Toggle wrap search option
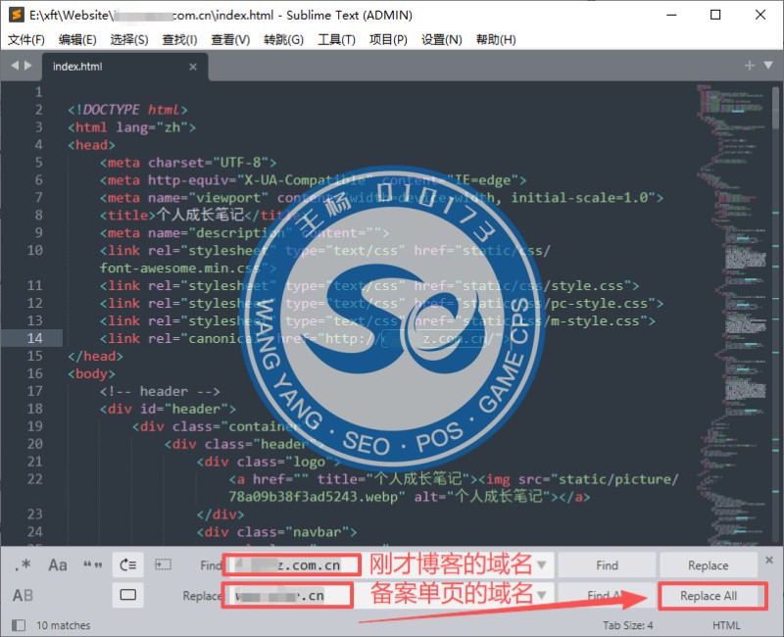This screenshot has width=784, height=637. click(x=128, y=565)
